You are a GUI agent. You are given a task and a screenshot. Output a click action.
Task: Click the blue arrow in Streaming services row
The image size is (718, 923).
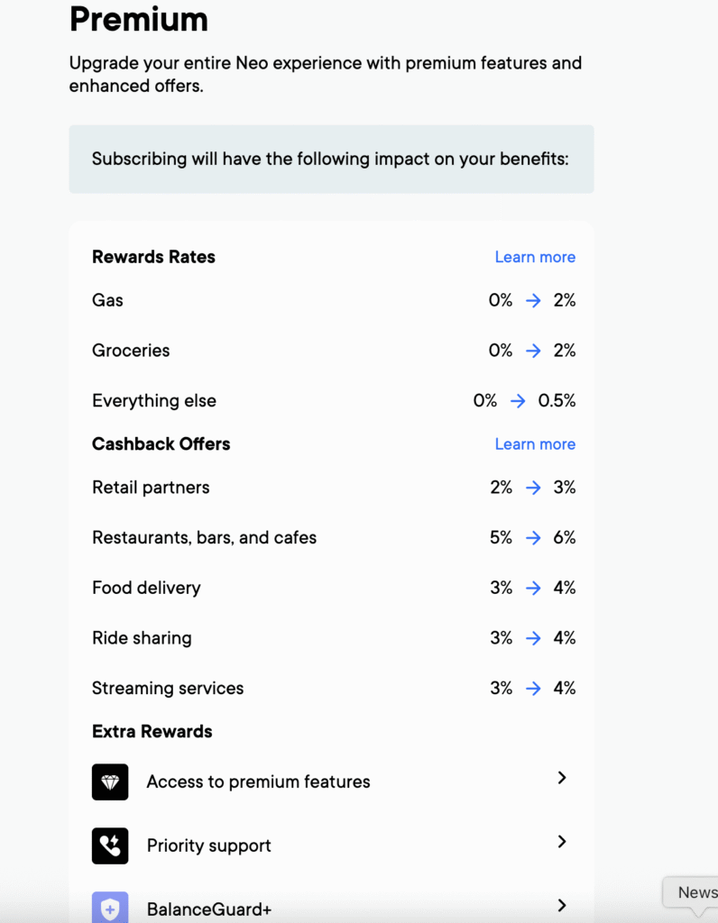(533, 689)
